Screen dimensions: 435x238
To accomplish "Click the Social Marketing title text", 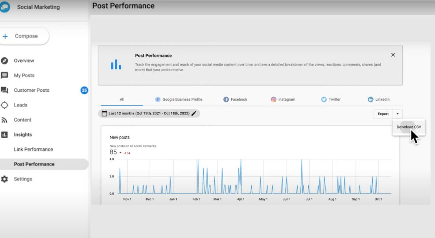I will point(38,7).
